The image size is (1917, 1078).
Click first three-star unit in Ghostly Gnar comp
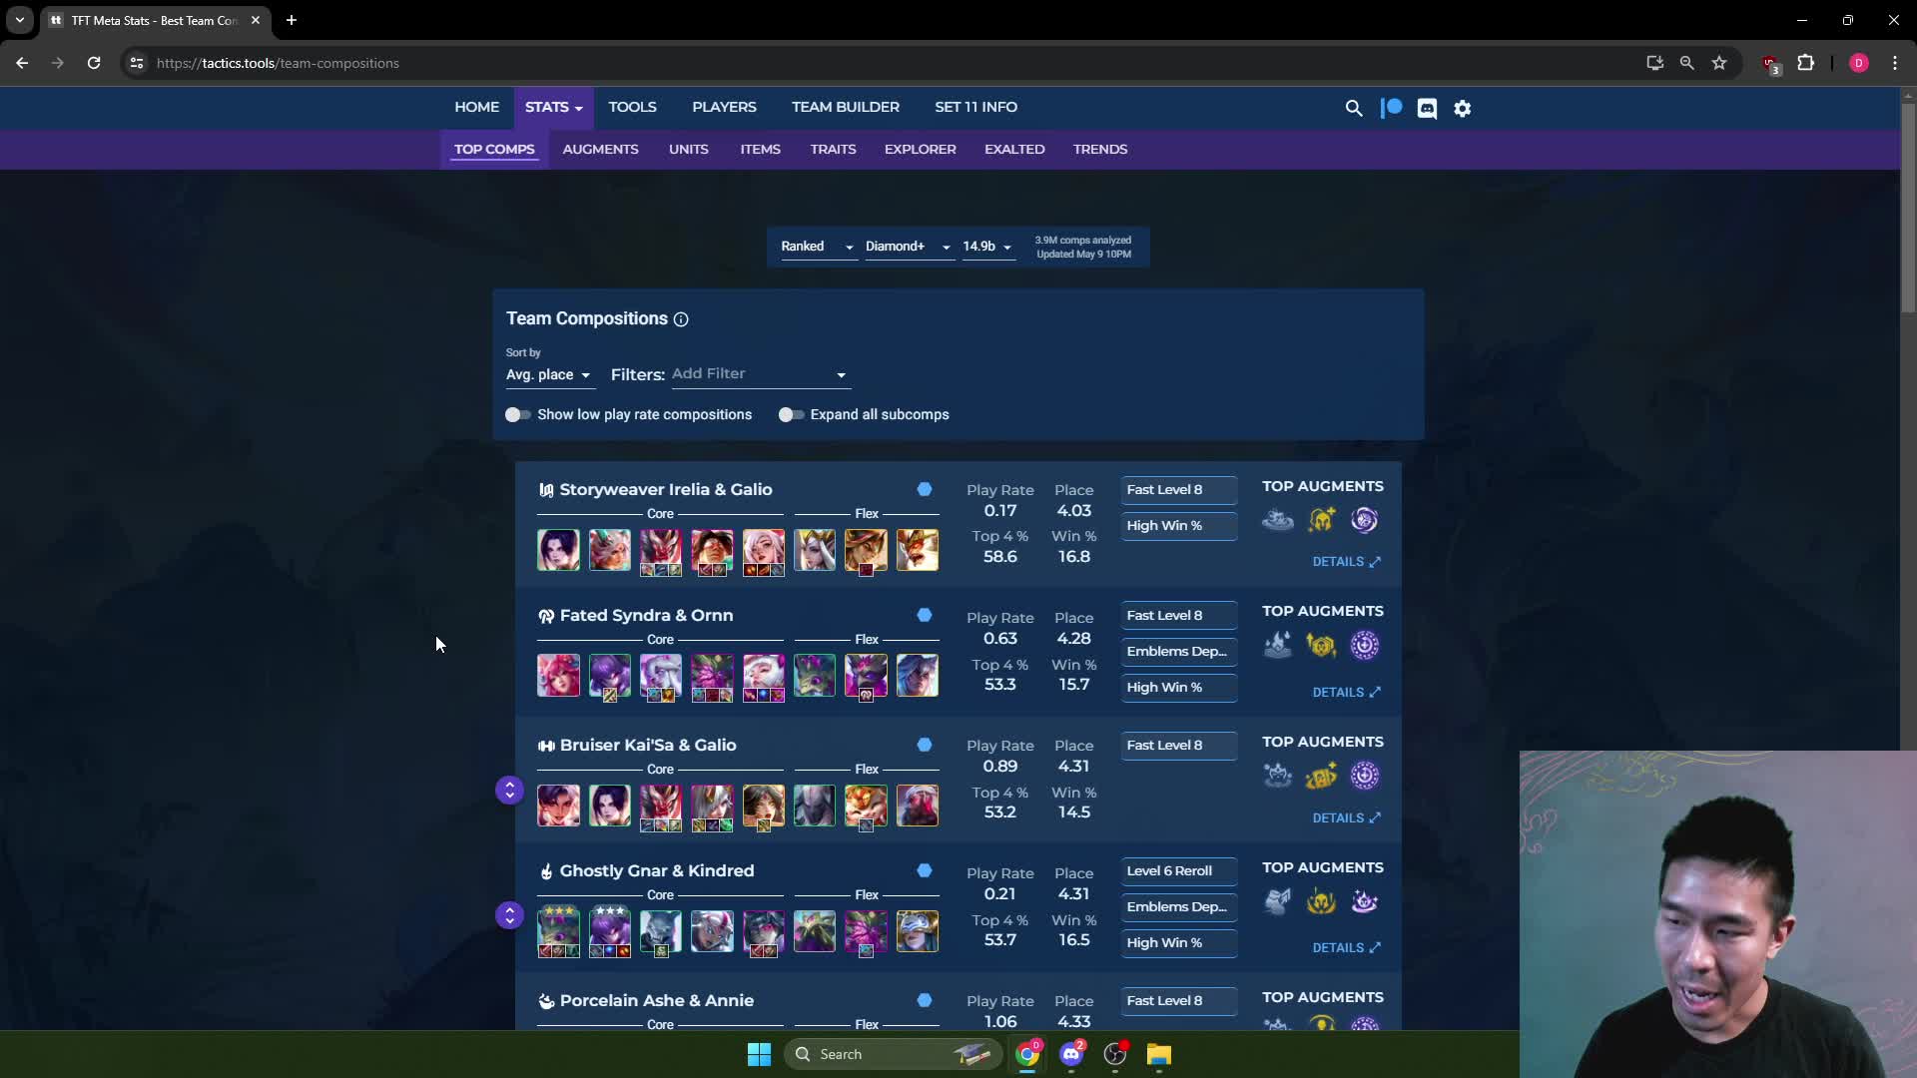tap(558, 931)
